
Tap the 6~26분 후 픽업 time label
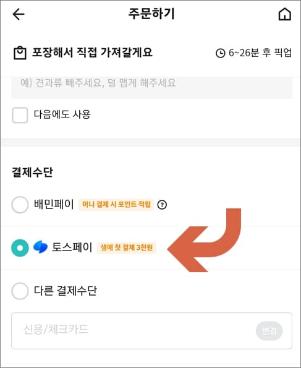[260, 53]
